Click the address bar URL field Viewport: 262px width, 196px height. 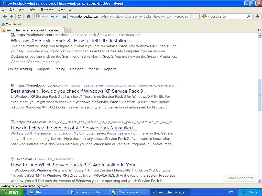click(128, 17)
